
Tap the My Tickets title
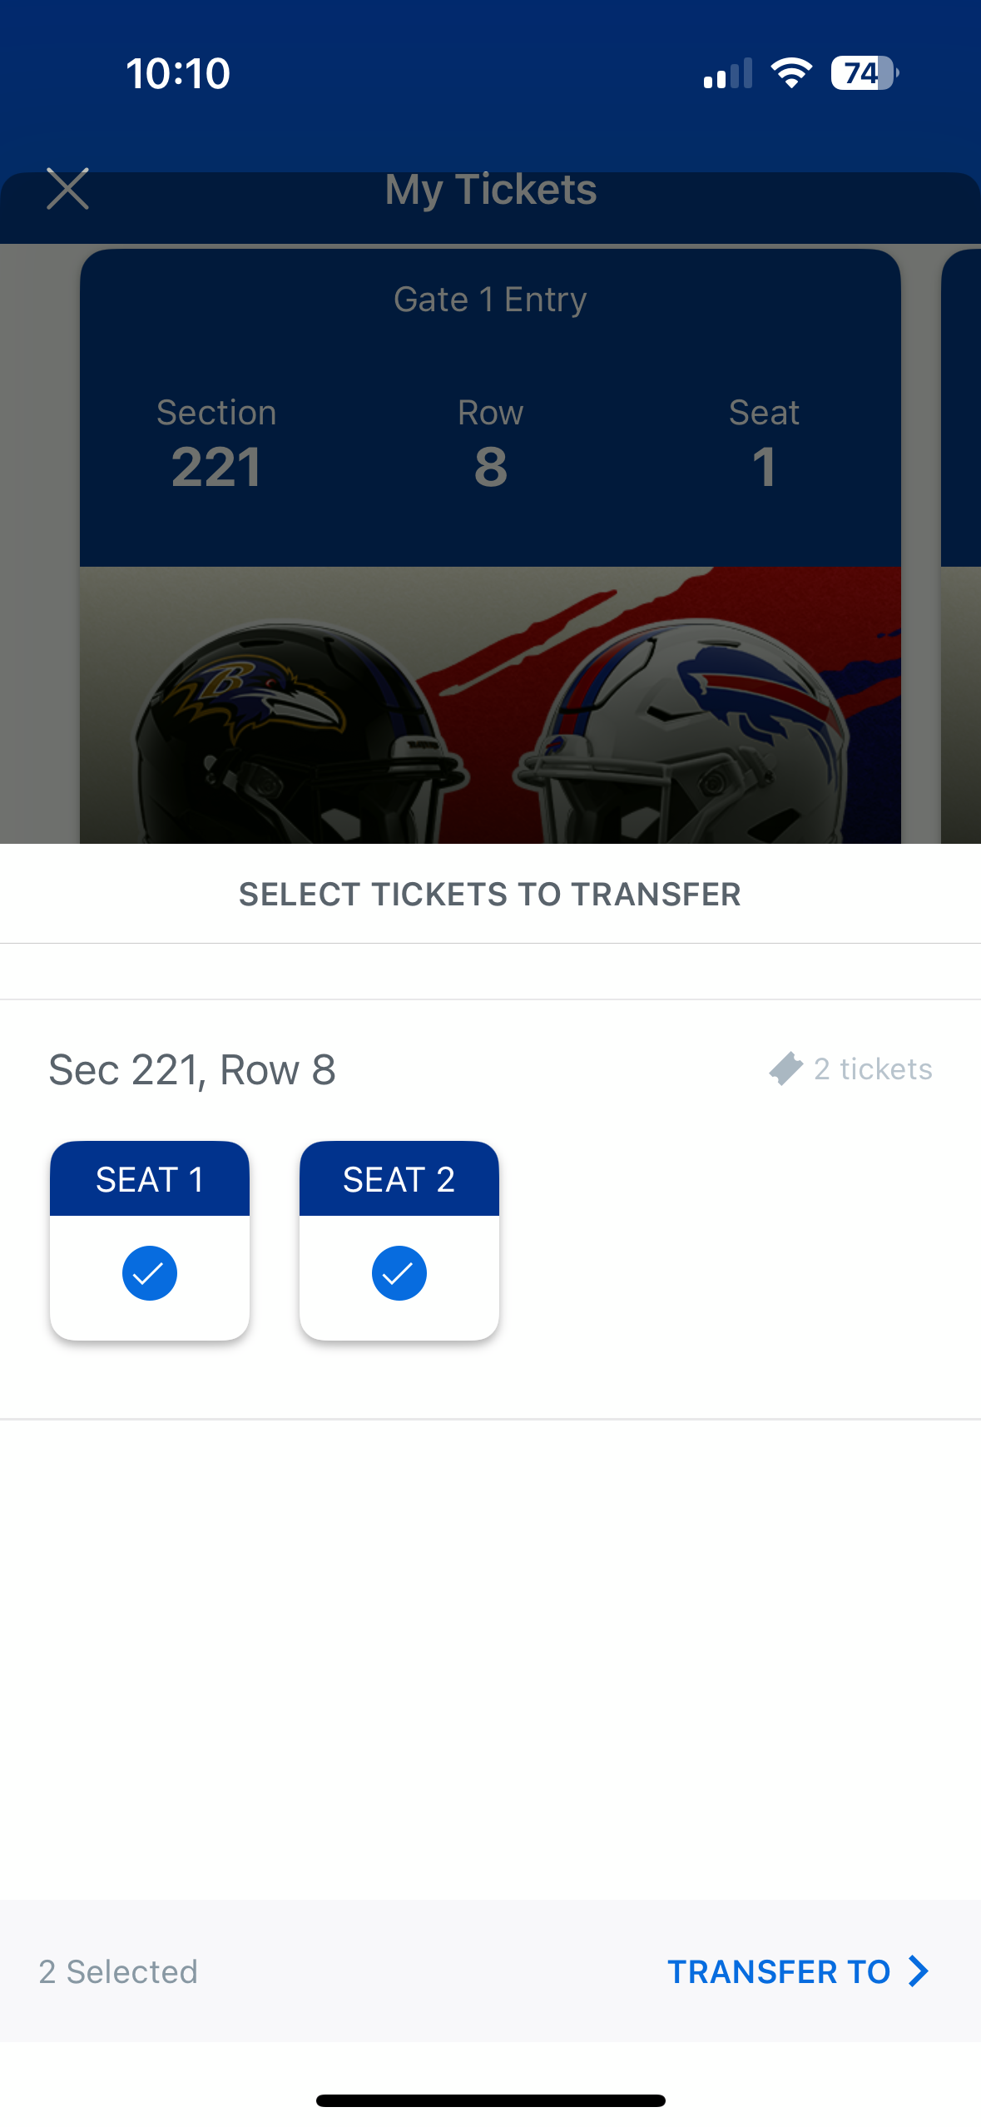click(x=491, y=190)
